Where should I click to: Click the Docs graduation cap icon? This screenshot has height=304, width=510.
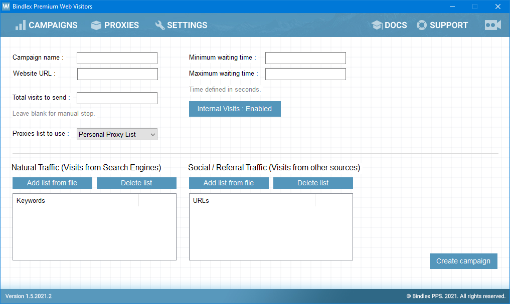coord(377,25)
